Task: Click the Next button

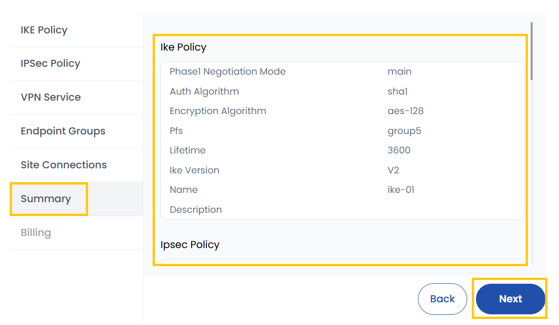Action: [510, 299]
